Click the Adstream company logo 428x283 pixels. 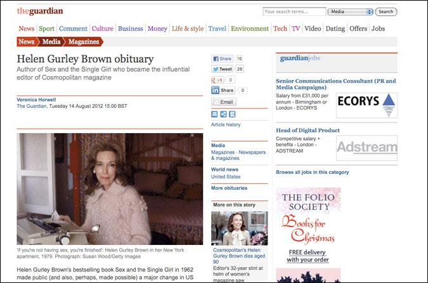366,148
